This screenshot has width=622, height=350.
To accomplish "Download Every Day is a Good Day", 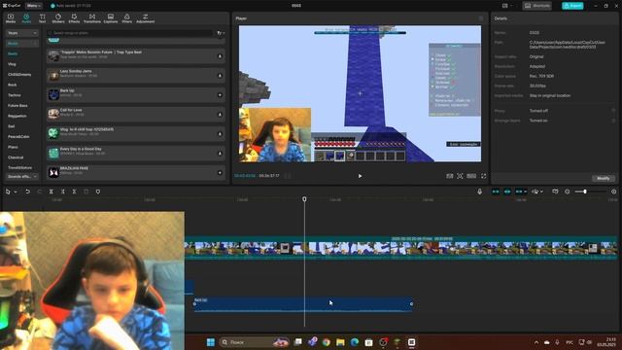I will tap(220, 154).
